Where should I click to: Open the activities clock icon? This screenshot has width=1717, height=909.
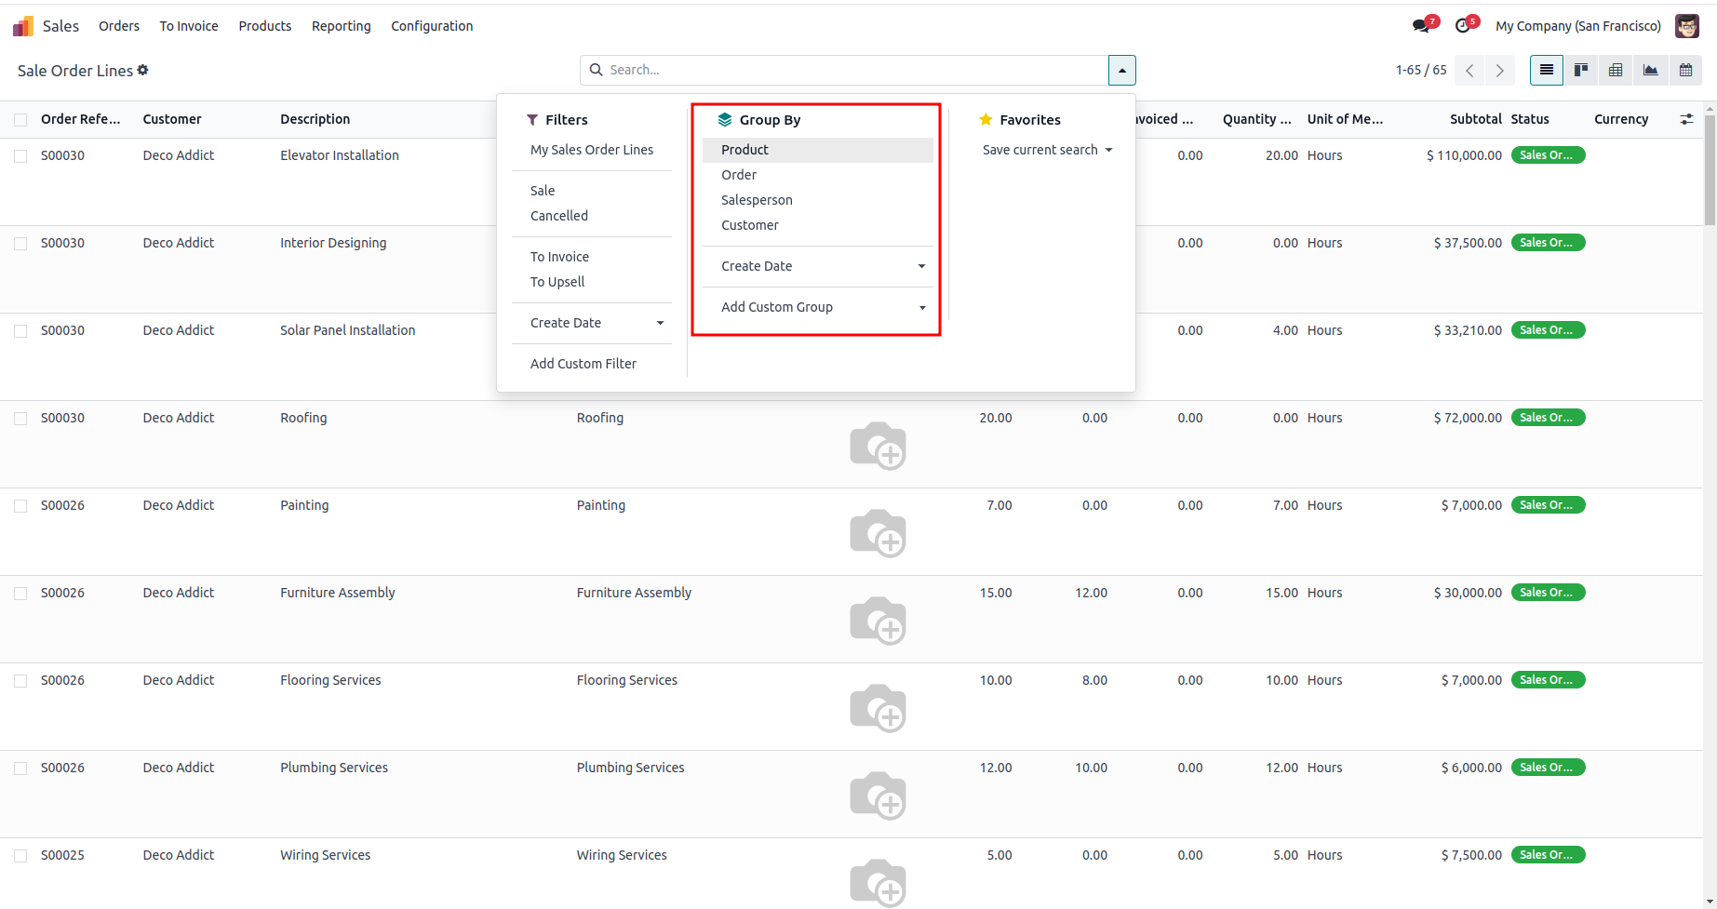click(1463, 26)
